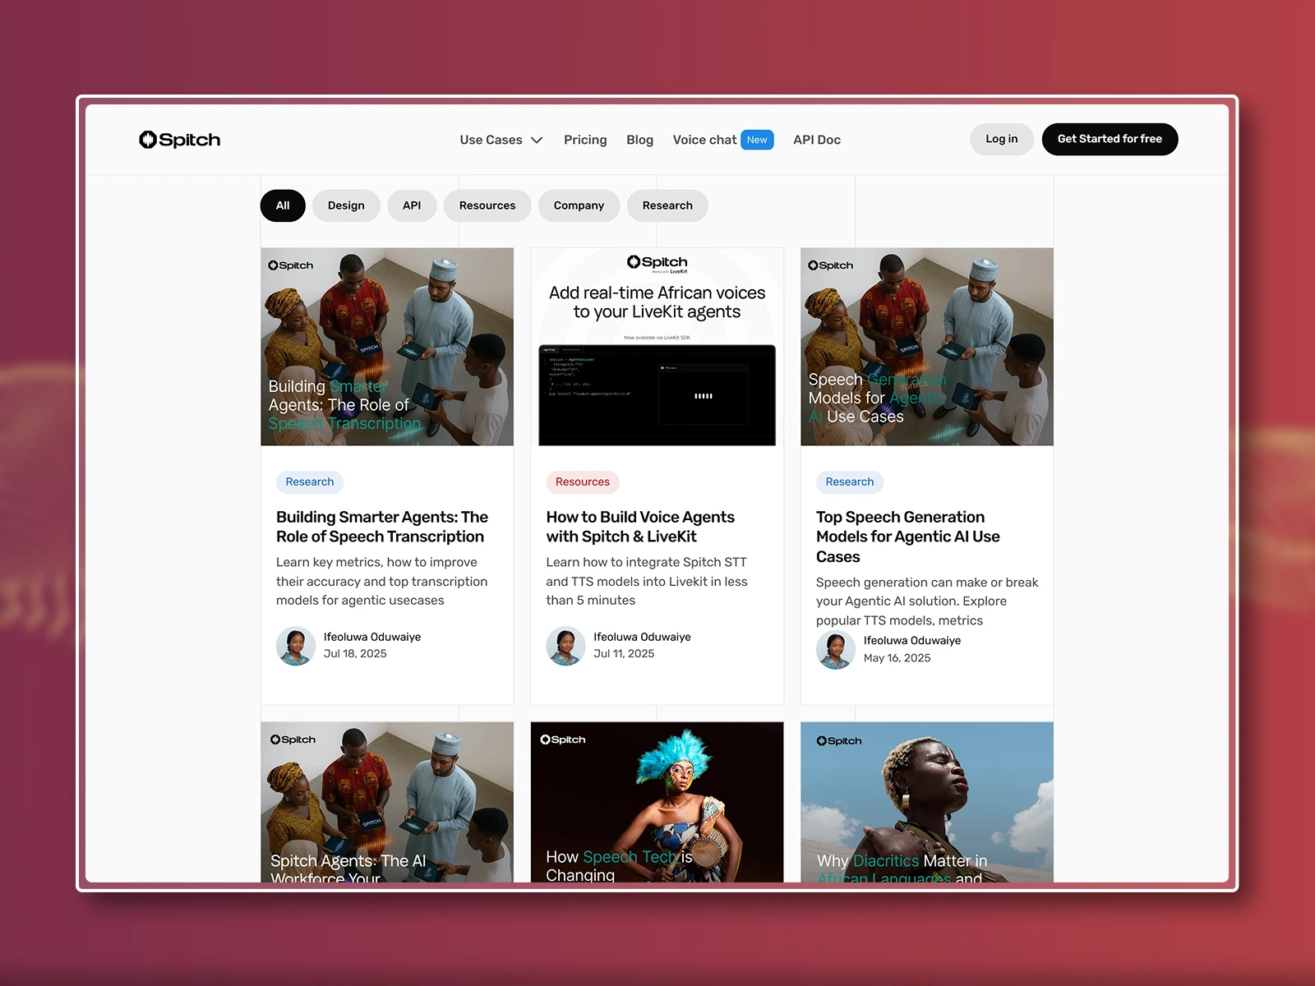Filter posts by API
Viewport: 1315px width, 986px height.
tap(412, 205)
